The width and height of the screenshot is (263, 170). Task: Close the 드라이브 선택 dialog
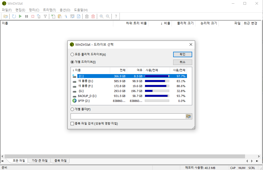(x=191, y=44)
